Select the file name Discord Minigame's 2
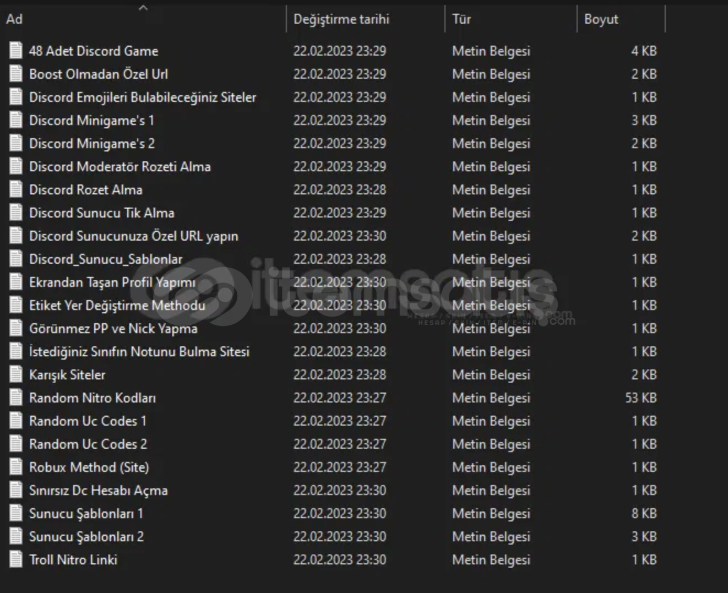 pos(92,143)
